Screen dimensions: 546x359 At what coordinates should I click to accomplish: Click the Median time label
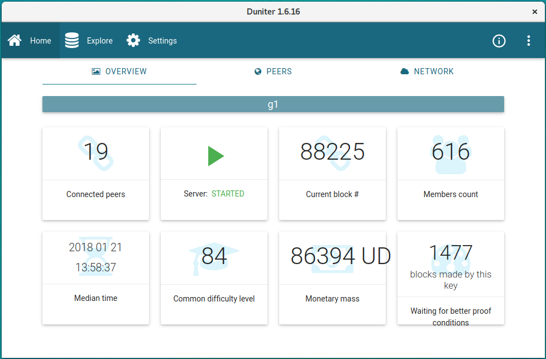[x=96, y=298]
